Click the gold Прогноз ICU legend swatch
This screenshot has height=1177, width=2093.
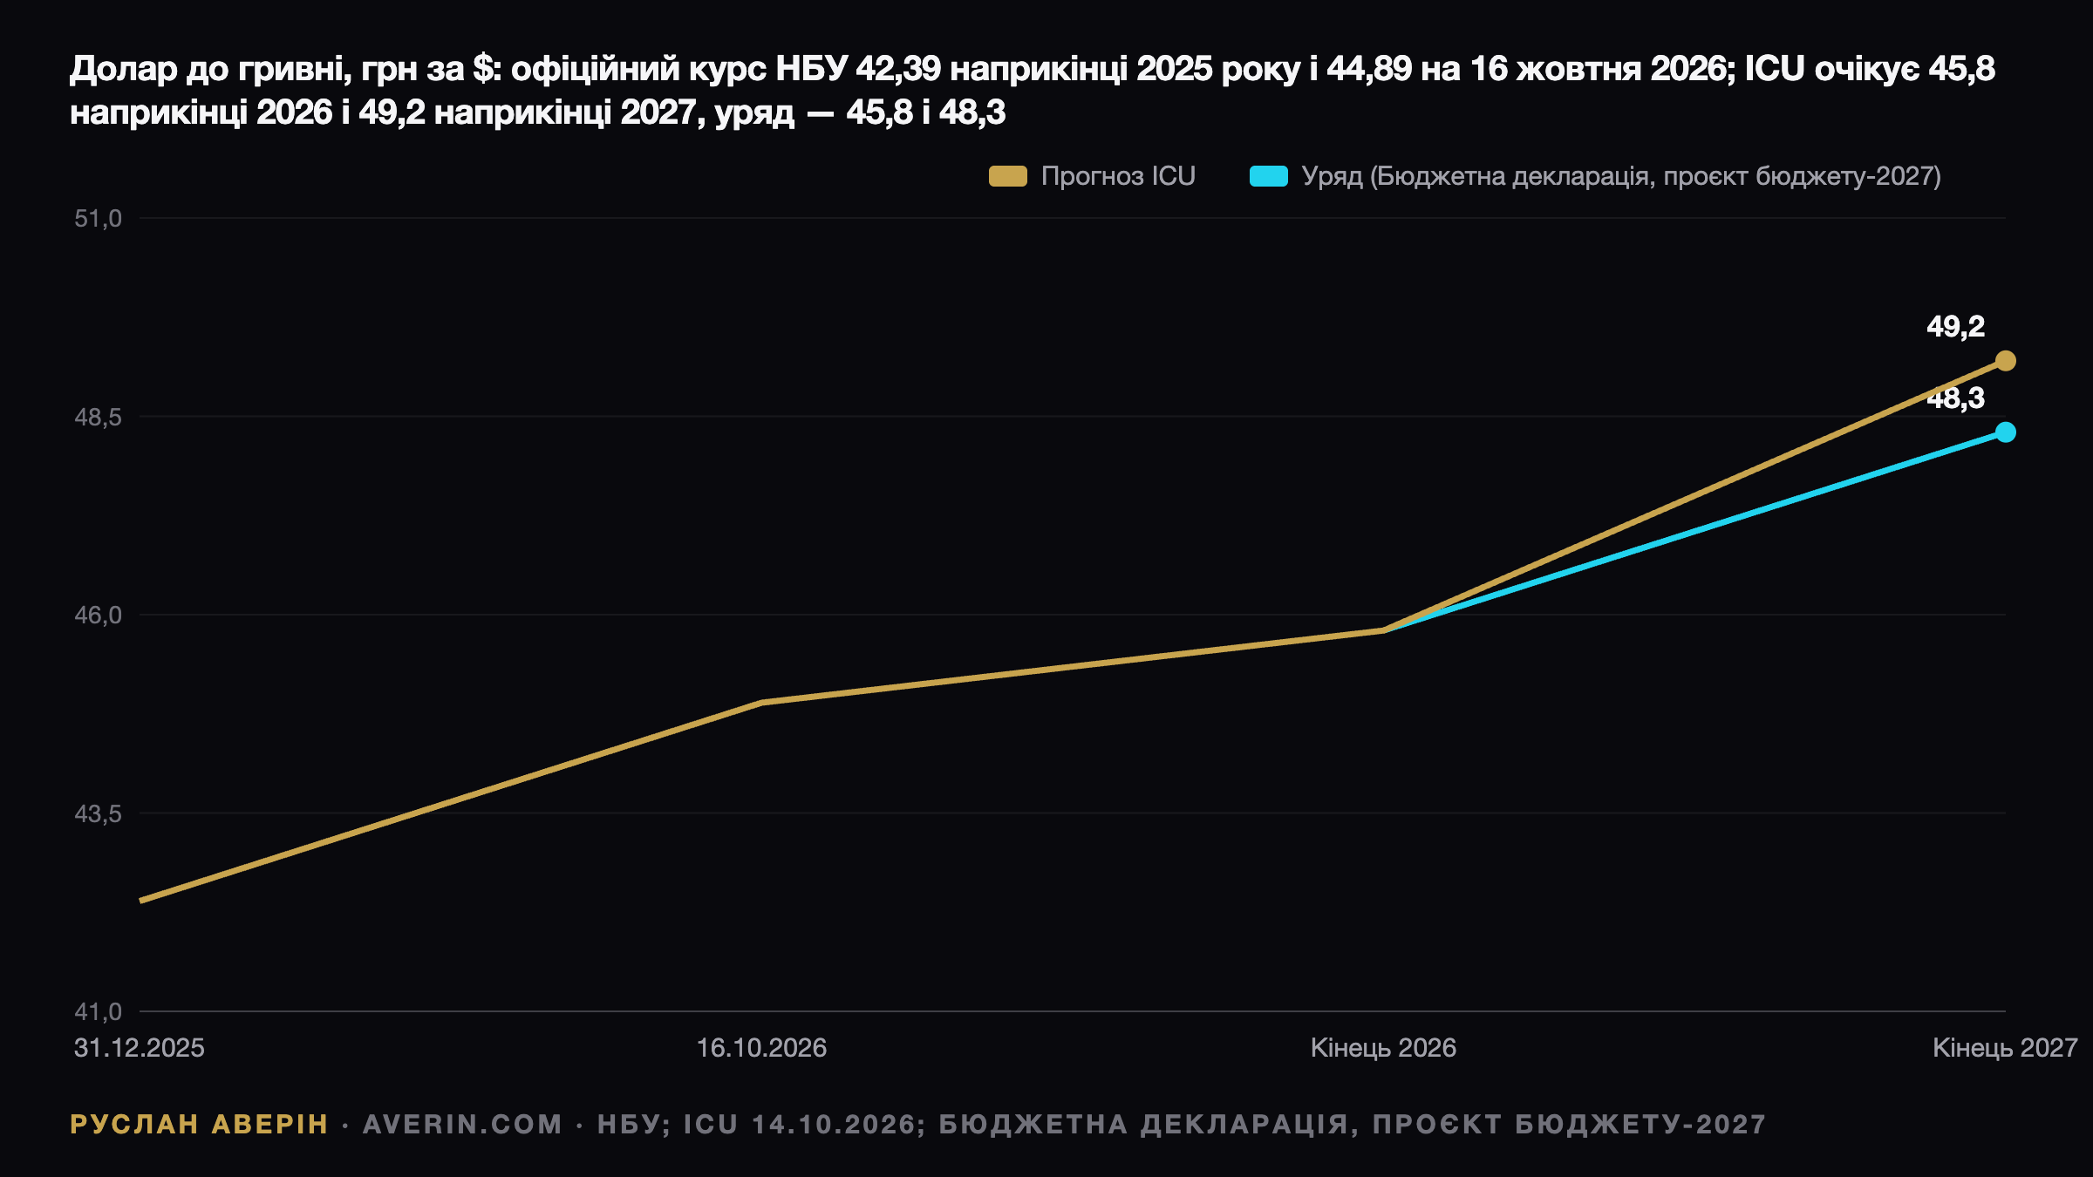1007,176
